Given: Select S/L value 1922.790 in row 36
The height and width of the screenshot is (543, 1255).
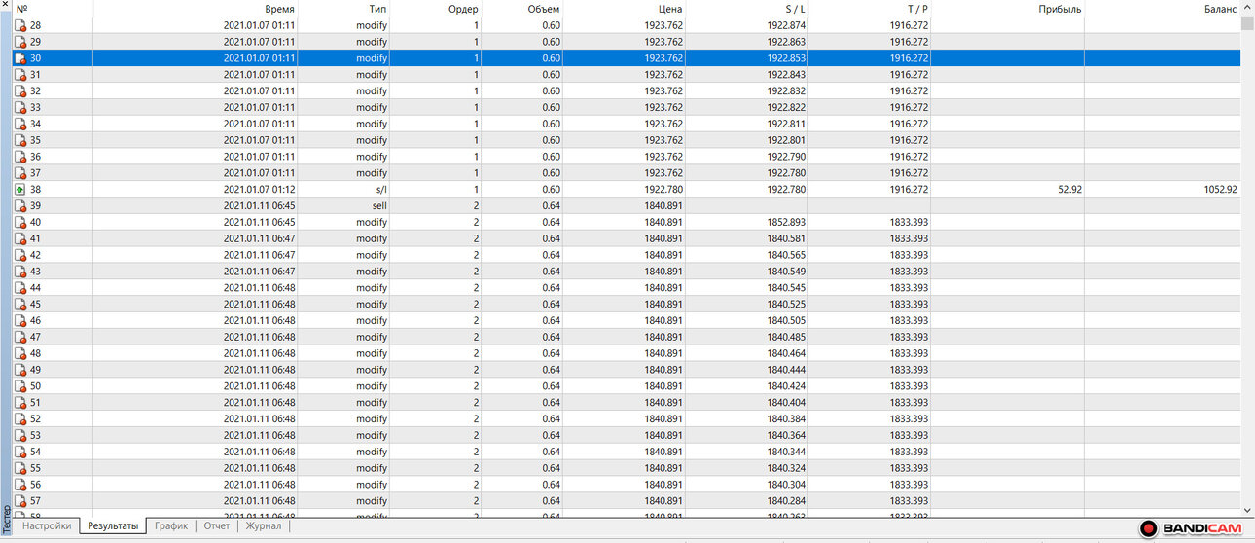Looking at the screenshot, I should [786, 157].
